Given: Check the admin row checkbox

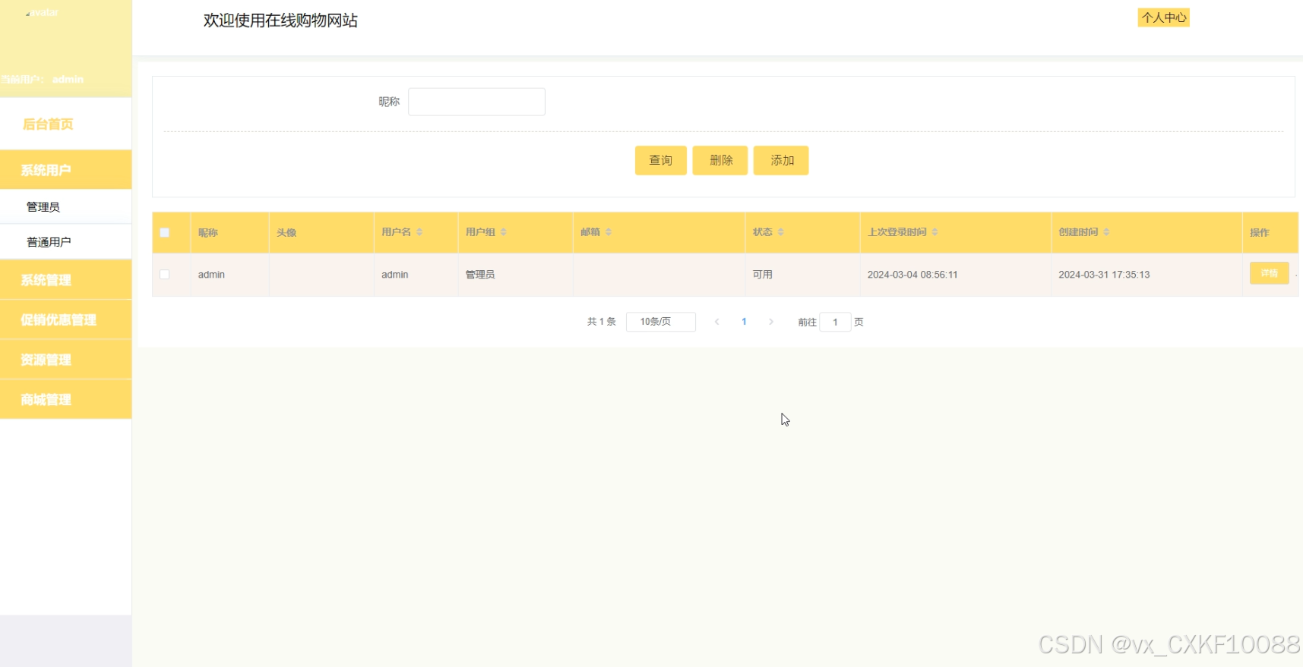Looking at the screenshot, I should [164, 275].
